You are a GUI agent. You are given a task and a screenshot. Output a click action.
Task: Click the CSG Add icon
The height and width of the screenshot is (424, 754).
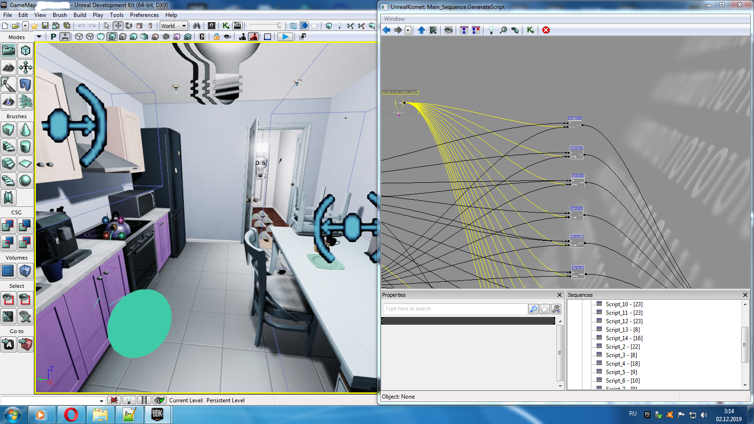pos(8,226)
